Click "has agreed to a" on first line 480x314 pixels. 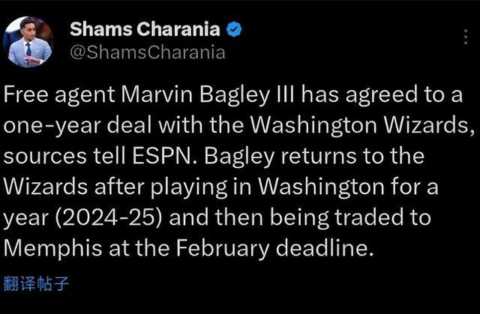(x=382, y=94)
